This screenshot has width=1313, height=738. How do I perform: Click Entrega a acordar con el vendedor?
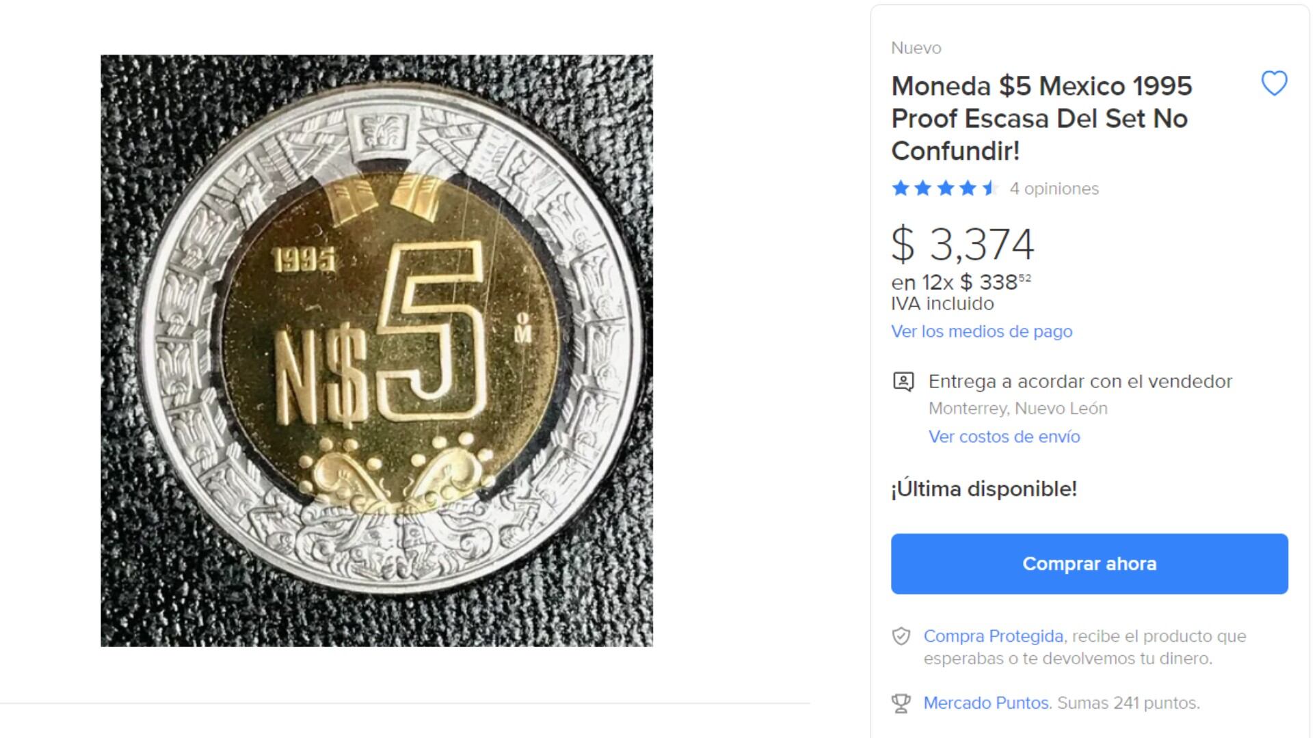click(x=1080, y=381)
